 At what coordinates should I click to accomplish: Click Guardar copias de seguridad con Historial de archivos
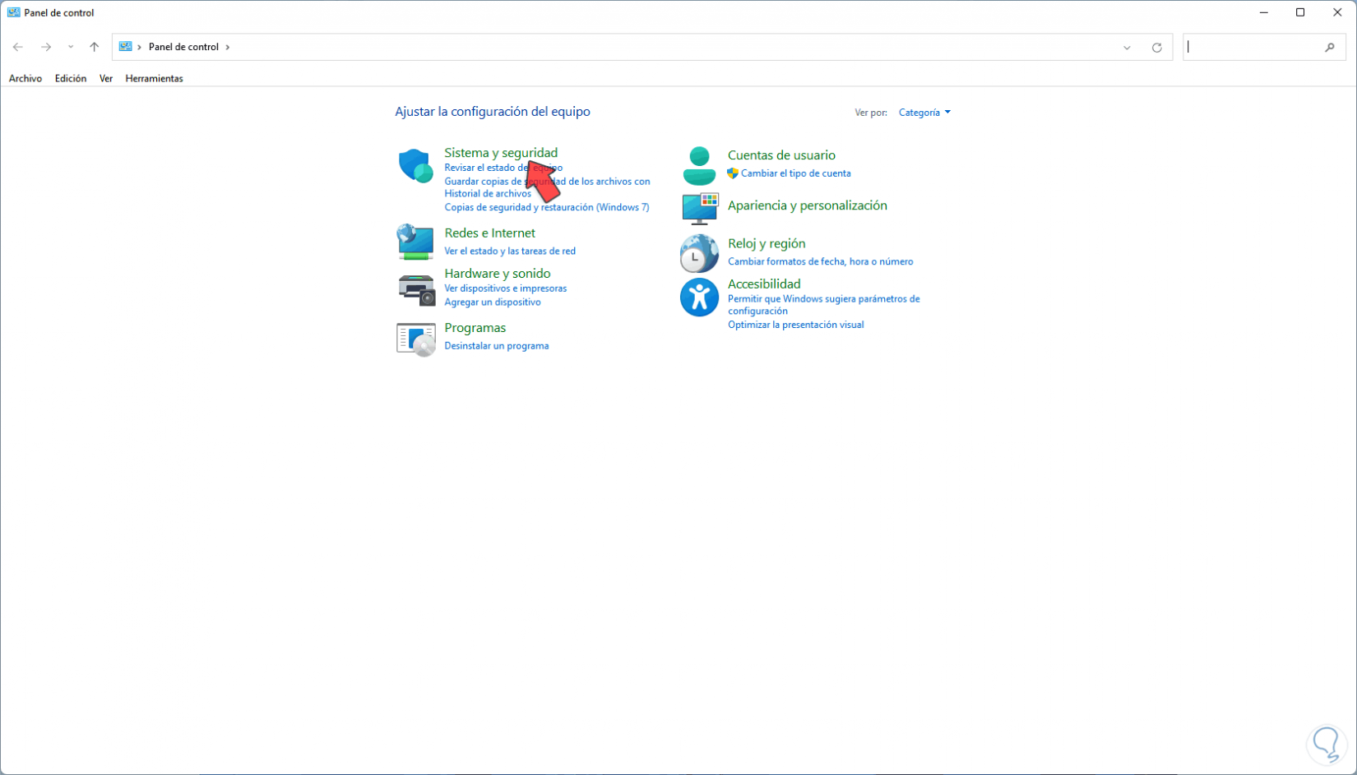click(547, 187)
